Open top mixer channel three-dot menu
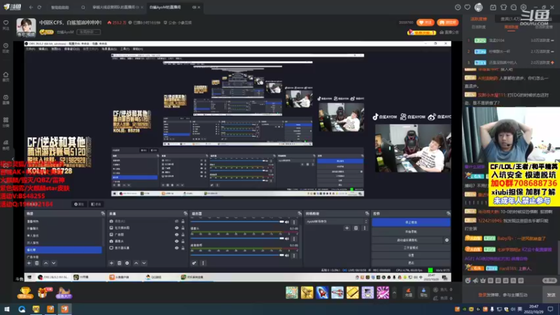This screenshot has width=560, height=315. [x=294, y=222]
